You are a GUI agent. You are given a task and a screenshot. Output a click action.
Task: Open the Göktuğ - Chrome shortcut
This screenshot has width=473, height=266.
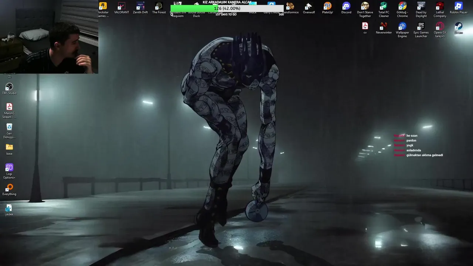[402, 10]
